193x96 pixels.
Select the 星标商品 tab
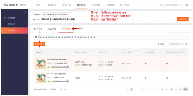(x=66, y=29)
